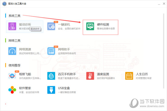Open the orange 人生日历 calendar icon
Image resolution: width=167 pixels, height=111 pixels.
pyautogui.click(x=129, y=76)
